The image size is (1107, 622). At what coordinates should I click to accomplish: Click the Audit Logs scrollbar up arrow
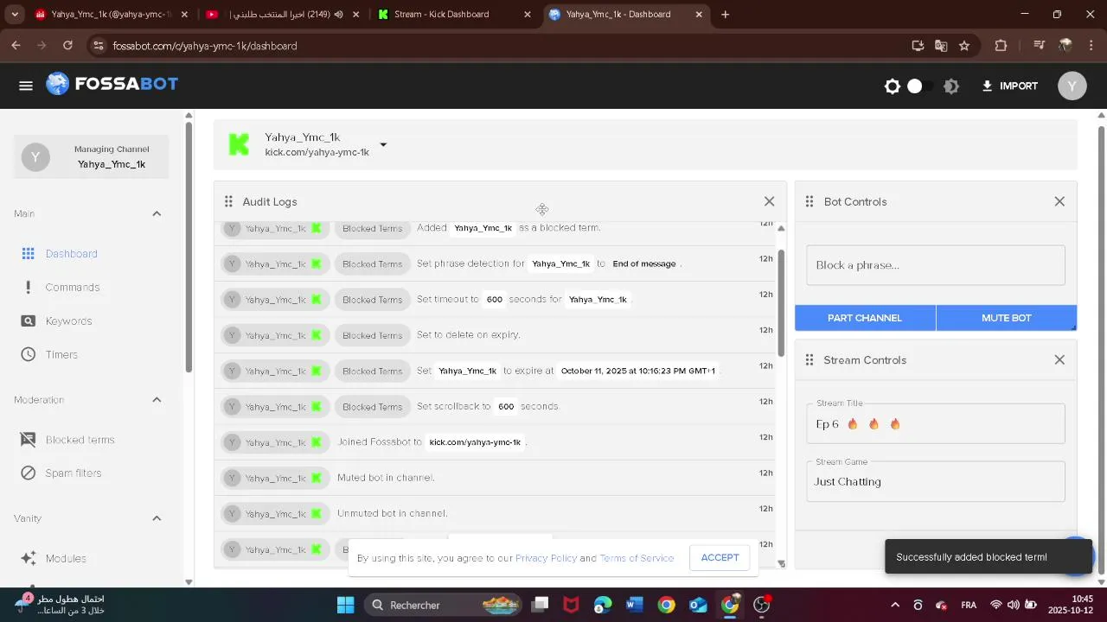[781, 228]
